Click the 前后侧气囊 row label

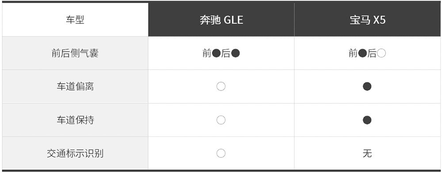[x=75, y=53]
